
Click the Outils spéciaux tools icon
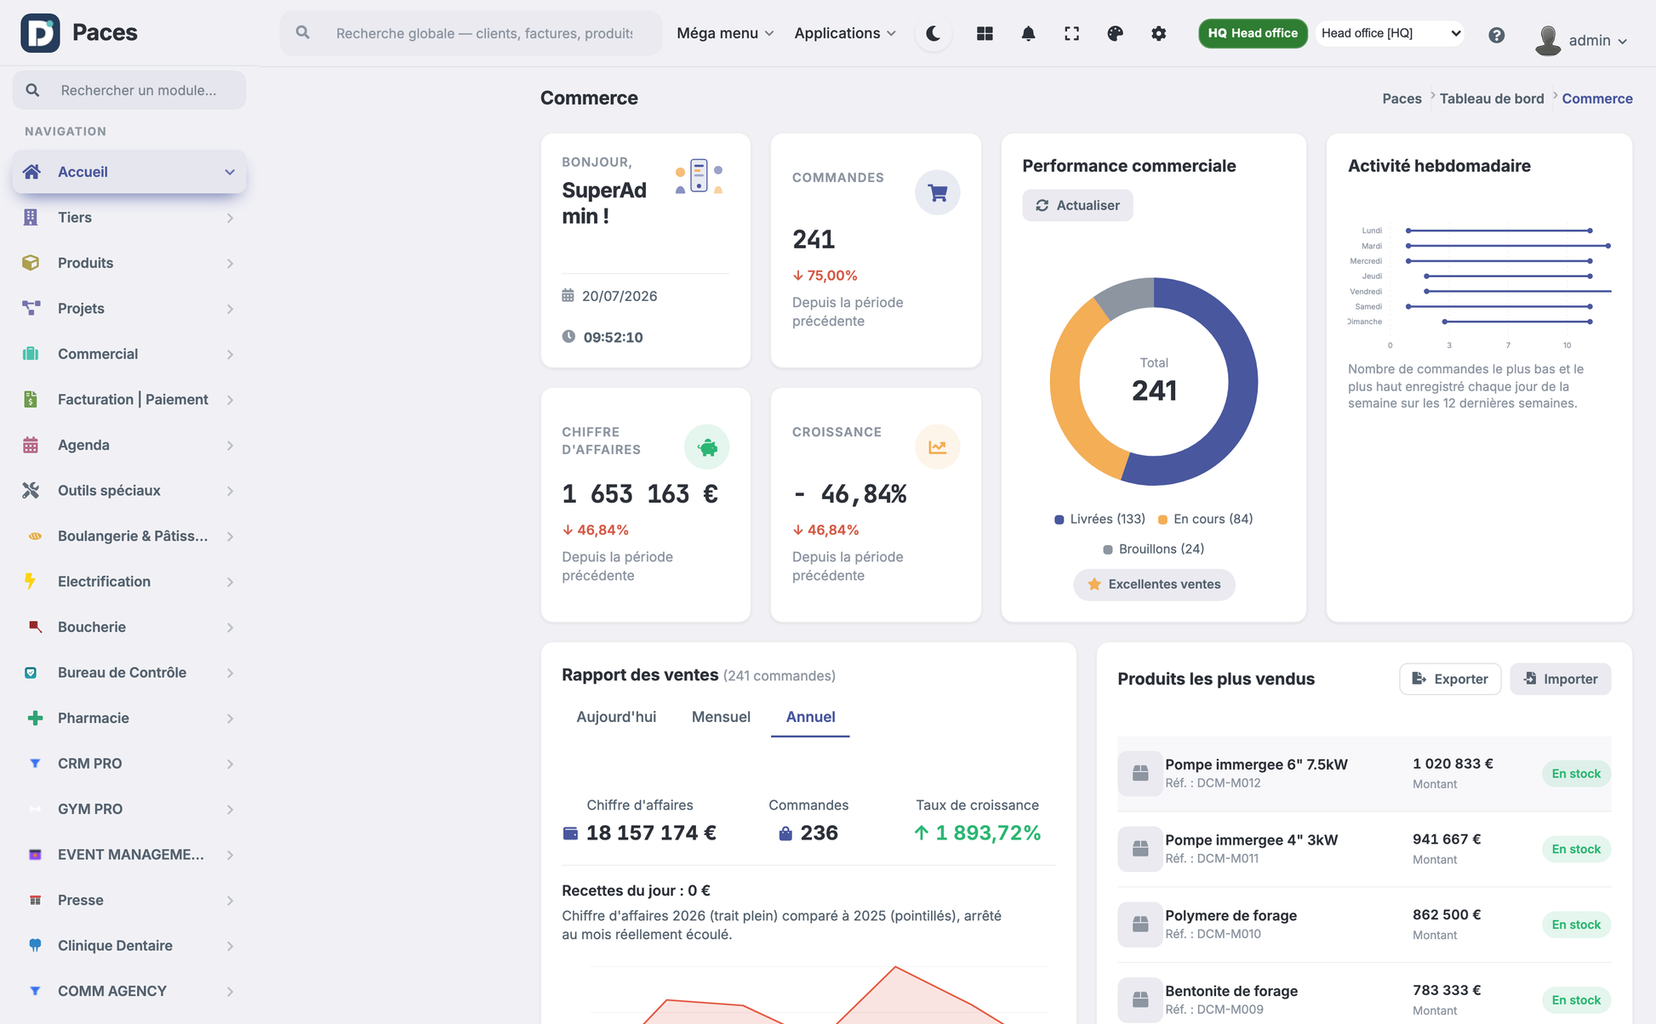pos(31,490)
